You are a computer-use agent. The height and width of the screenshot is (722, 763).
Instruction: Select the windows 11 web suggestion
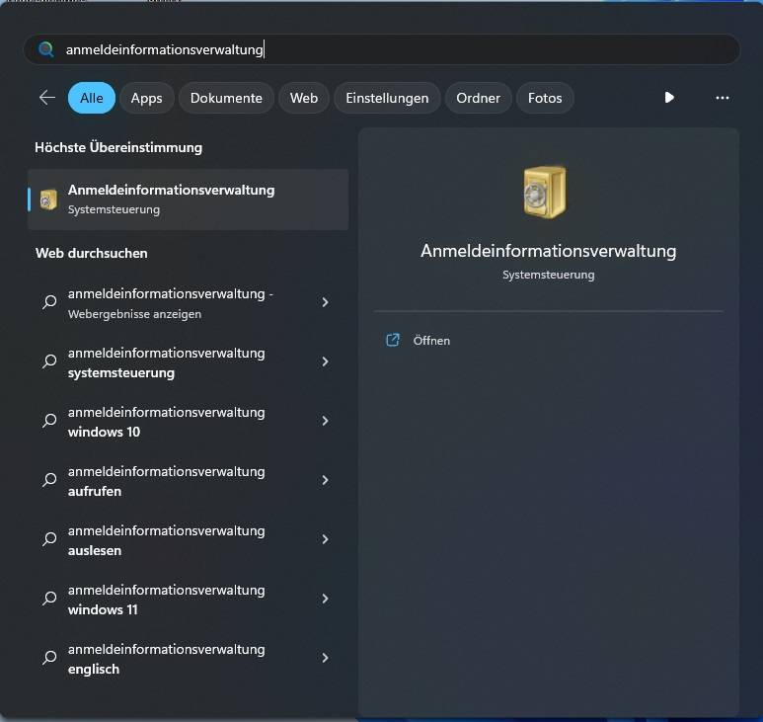tap(189, 600)
